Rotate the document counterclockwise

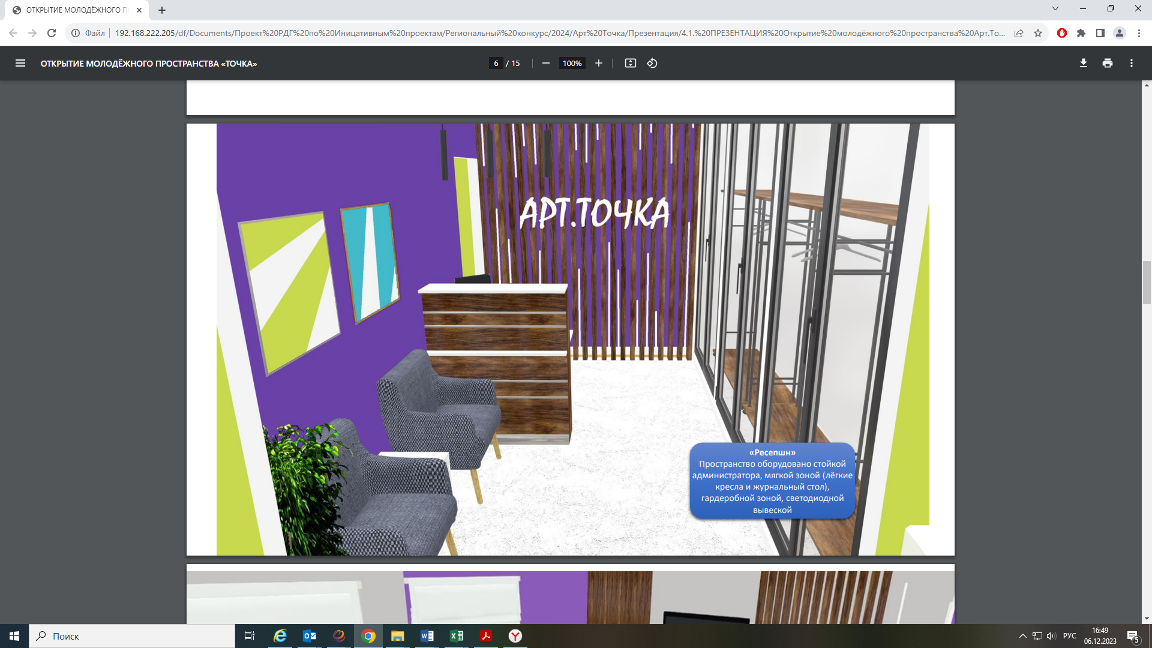click(652, 63)
